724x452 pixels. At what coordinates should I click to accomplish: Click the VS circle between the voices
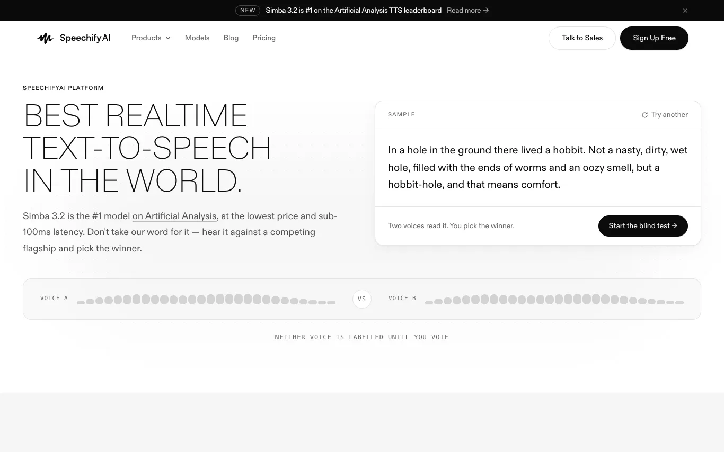click(362, 299)
